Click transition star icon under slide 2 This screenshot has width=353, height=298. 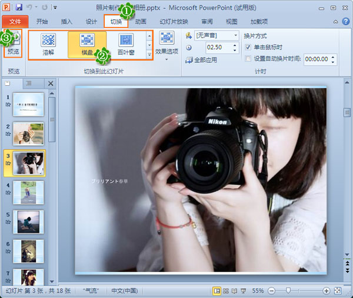[x=8, y=134]
